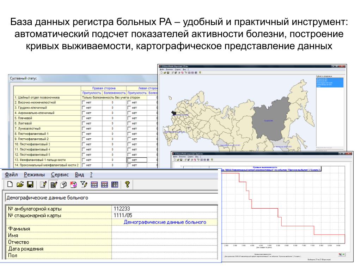Click the Help icon in the survival curve window

coord(212,160)
